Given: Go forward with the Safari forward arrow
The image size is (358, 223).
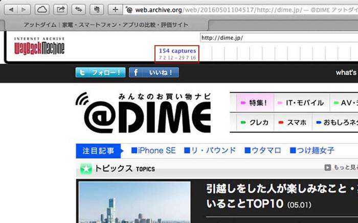Looking at the screenshot, I should pyautogui.click(x=24, y=10).
